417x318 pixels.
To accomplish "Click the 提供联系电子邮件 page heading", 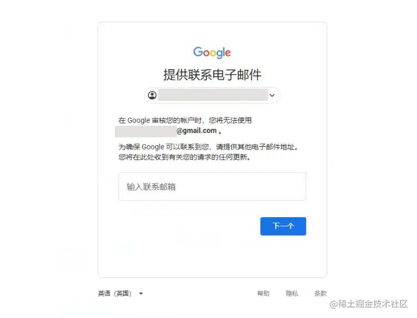I will (x=212, y=75).
